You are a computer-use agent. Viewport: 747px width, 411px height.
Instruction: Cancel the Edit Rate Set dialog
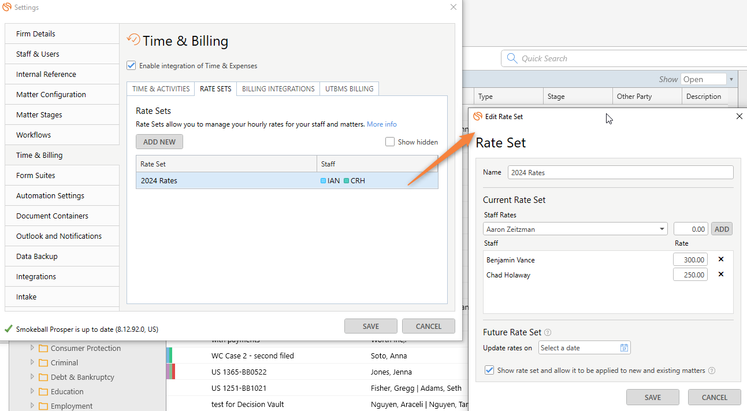(715, 397)
